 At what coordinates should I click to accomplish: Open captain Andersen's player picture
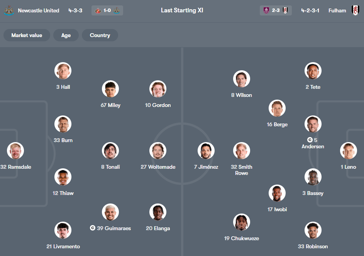313,124
